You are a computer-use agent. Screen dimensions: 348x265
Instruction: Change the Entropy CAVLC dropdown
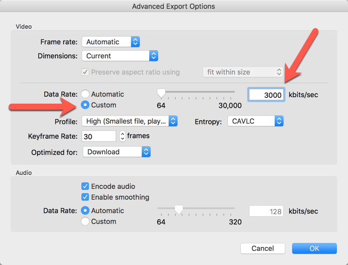(x=255, y=121)
